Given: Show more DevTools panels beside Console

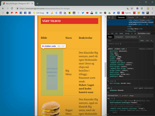Looking at the screenshot, I should 137,17.
